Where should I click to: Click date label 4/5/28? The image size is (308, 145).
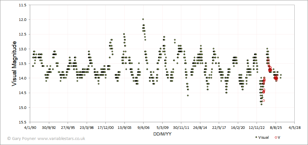294,128
